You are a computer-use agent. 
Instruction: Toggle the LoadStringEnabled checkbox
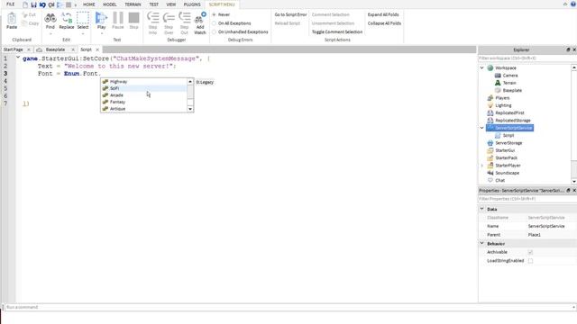pos(530,261)
